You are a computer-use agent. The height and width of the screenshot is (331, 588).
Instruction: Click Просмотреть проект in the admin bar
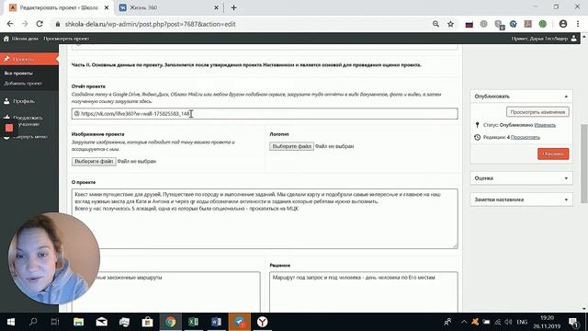(66, 39)
